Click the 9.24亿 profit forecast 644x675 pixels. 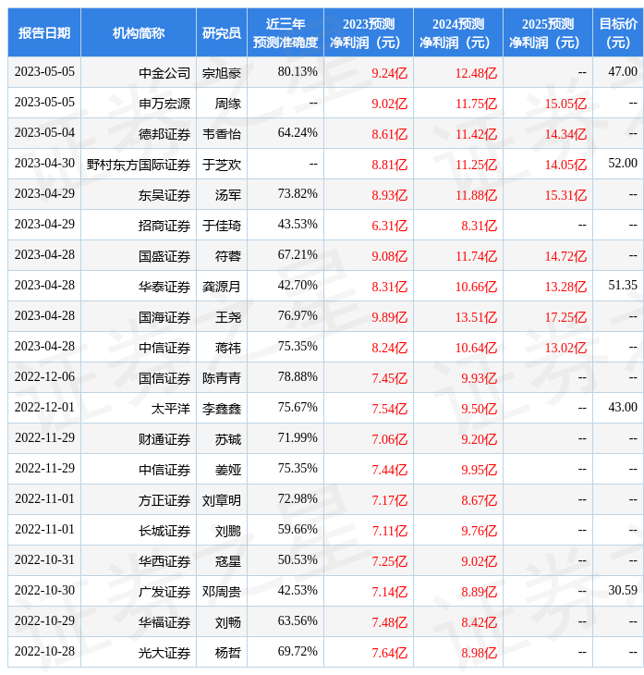389,73
